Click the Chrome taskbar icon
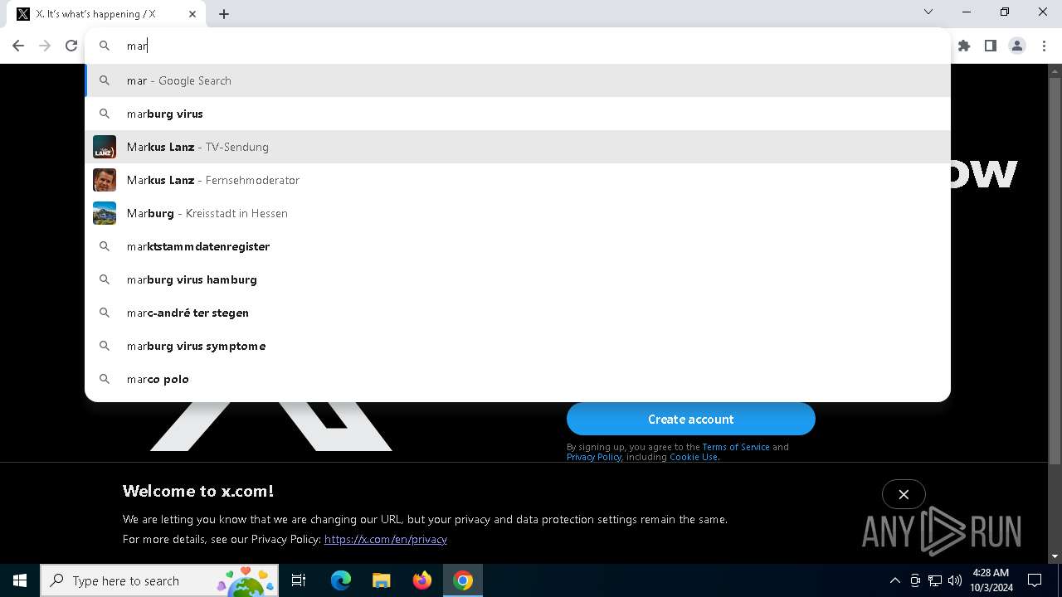The image size is (1062, 597). [x=463, y=580]
